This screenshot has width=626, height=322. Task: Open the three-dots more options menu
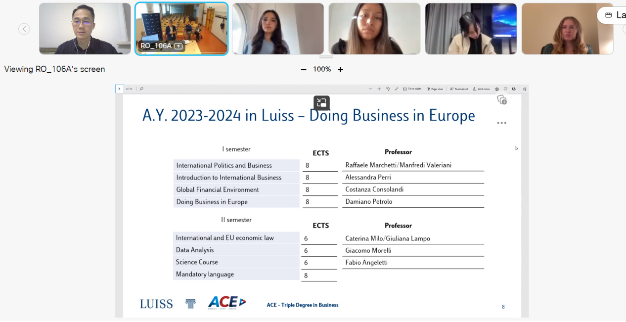tap(501, 123)
